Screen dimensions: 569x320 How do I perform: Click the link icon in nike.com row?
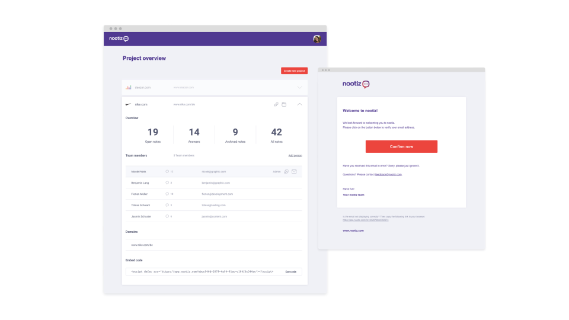pos(276,104)
